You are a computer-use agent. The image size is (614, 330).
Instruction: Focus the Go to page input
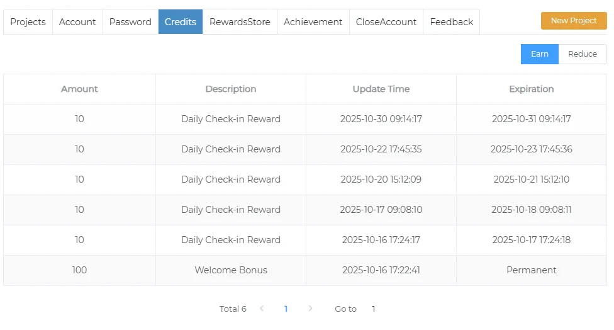[x=374, y=309]
